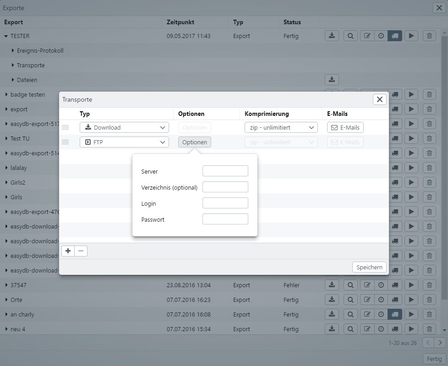Screen dimensions: 448x366
Task: Click the trash icon in TESTER row
Action: click(429, 36)
